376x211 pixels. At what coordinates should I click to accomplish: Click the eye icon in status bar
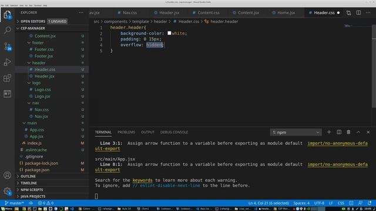(31, 203)
